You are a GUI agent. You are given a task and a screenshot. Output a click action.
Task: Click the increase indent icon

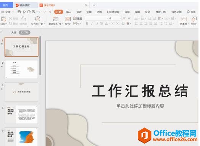coord(154,18)
